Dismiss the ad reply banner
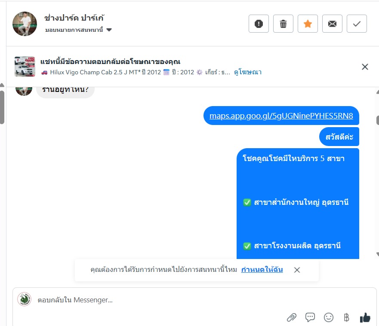 pyautogui.click(x=365, y=67)
